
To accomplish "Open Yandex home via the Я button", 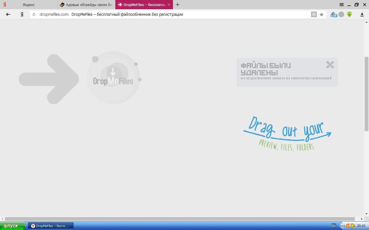I will point(22,14).
